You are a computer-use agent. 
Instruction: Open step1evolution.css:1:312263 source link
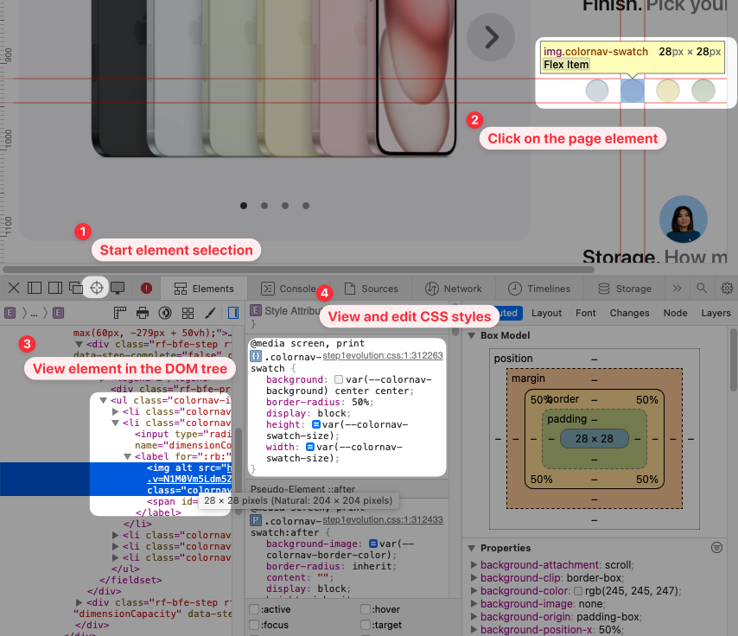pyautogui.click(x=383, y=355)
